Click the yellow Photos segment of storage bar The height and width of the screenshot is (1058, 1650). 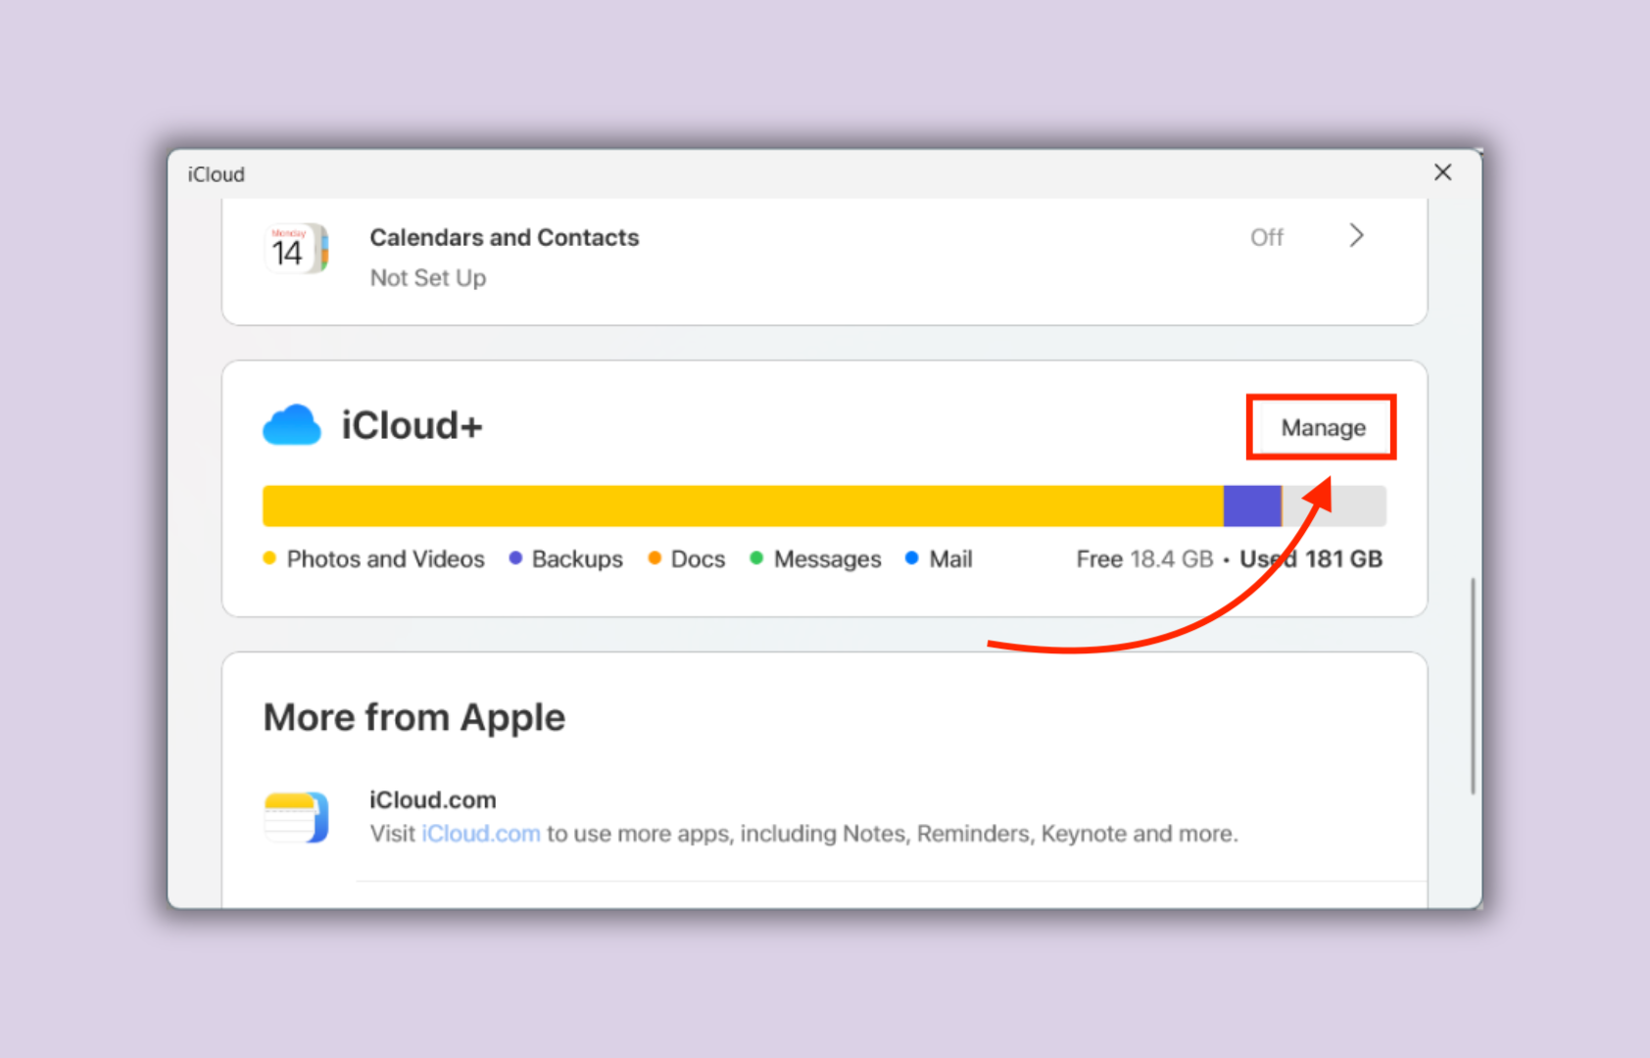743,506
